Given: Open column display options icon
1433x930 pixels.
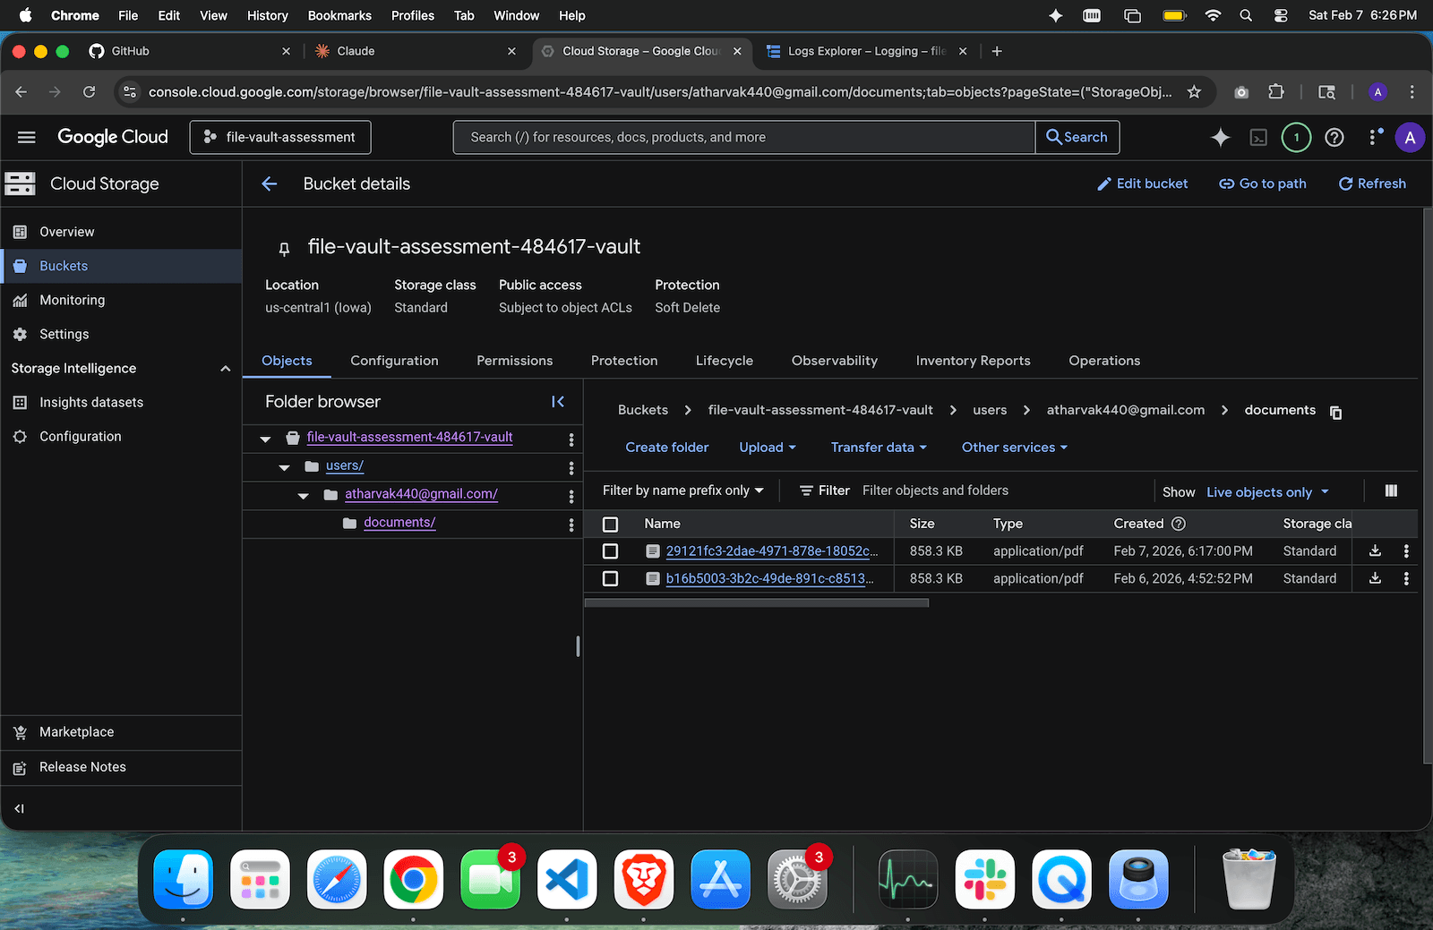Looking at the screenshot, I should 1391,491.
